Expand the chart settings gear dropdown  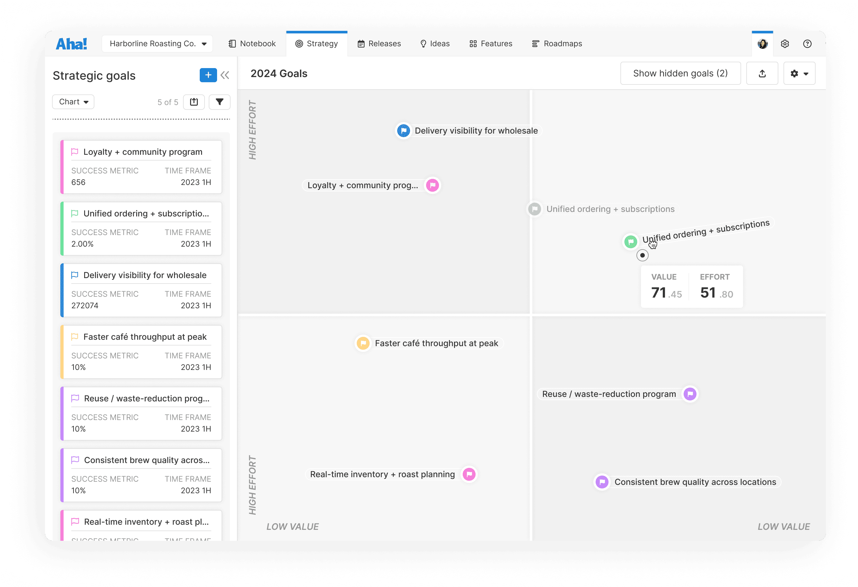[x=799, y=74]
